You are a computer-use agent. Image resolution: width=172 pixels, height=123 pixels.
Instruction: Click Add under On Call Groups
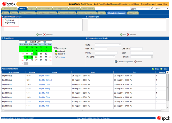39,34
